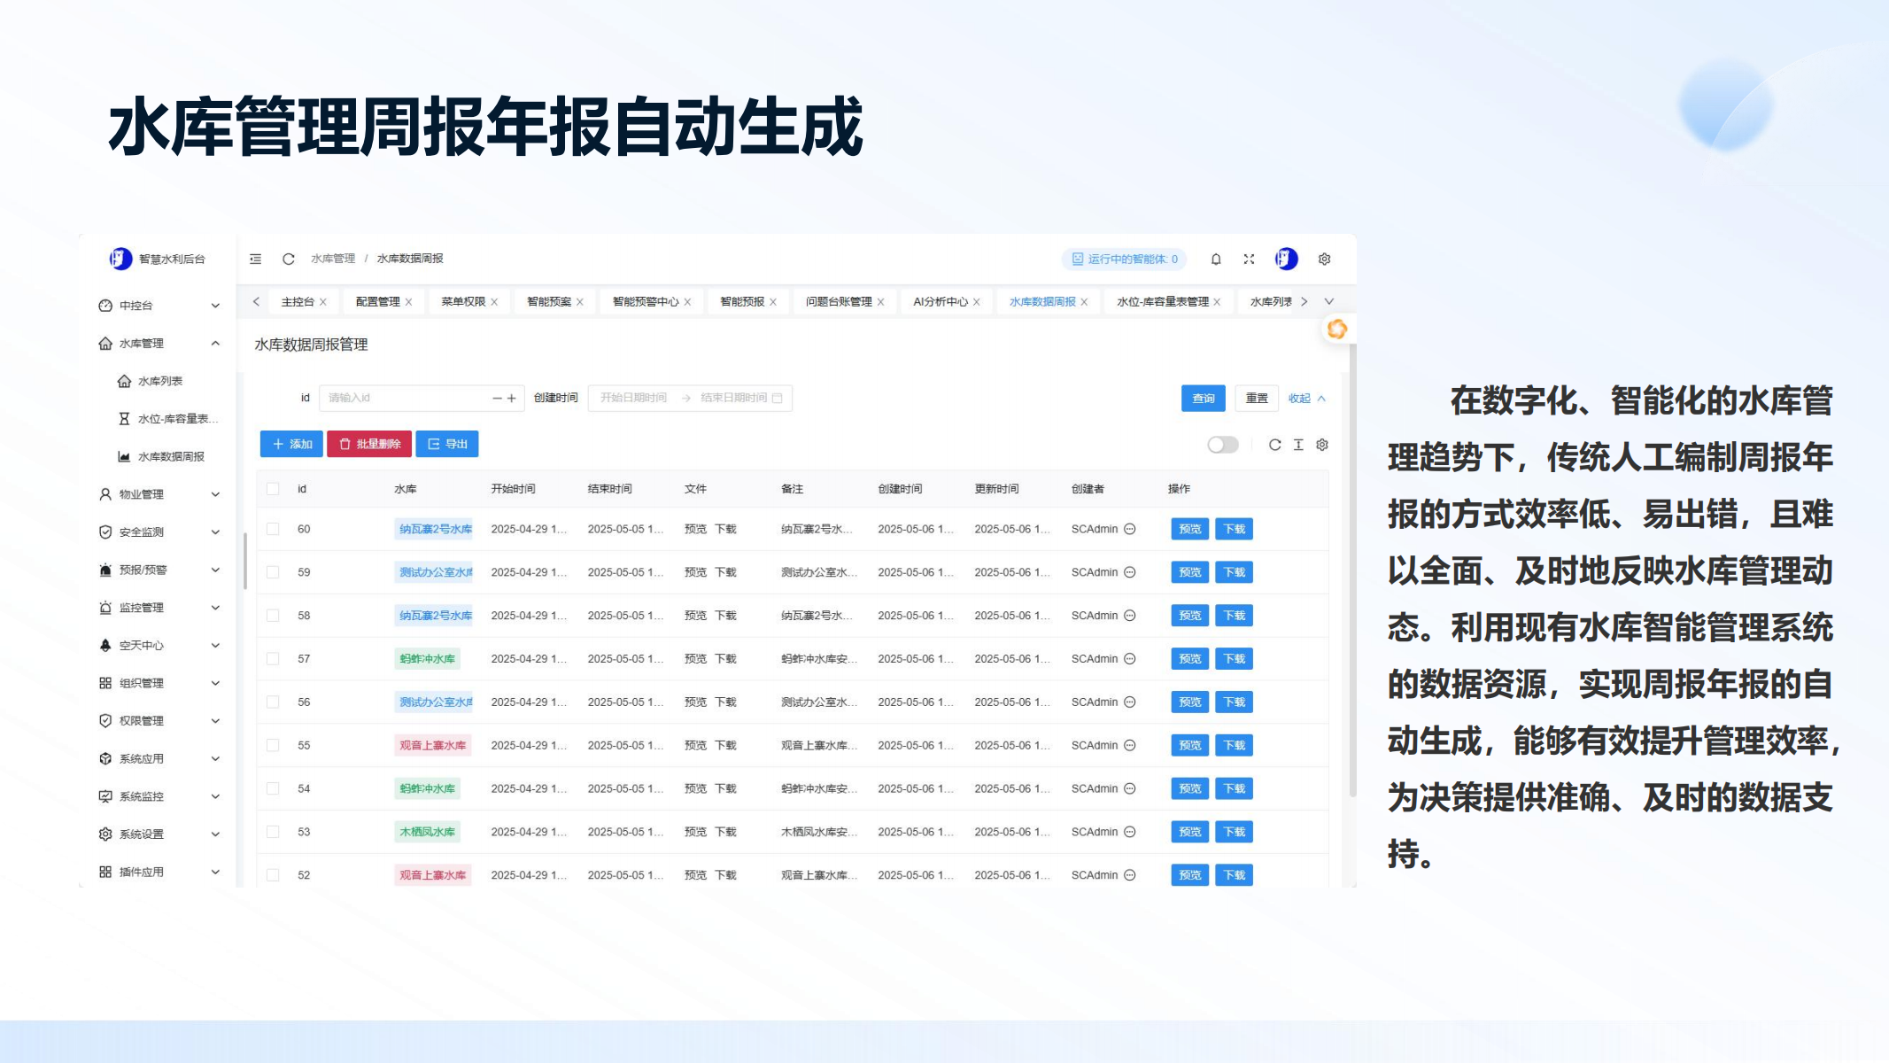Switch to the 智能预案 tab
Viewport: 1889px width, 1063px height.
549,302
